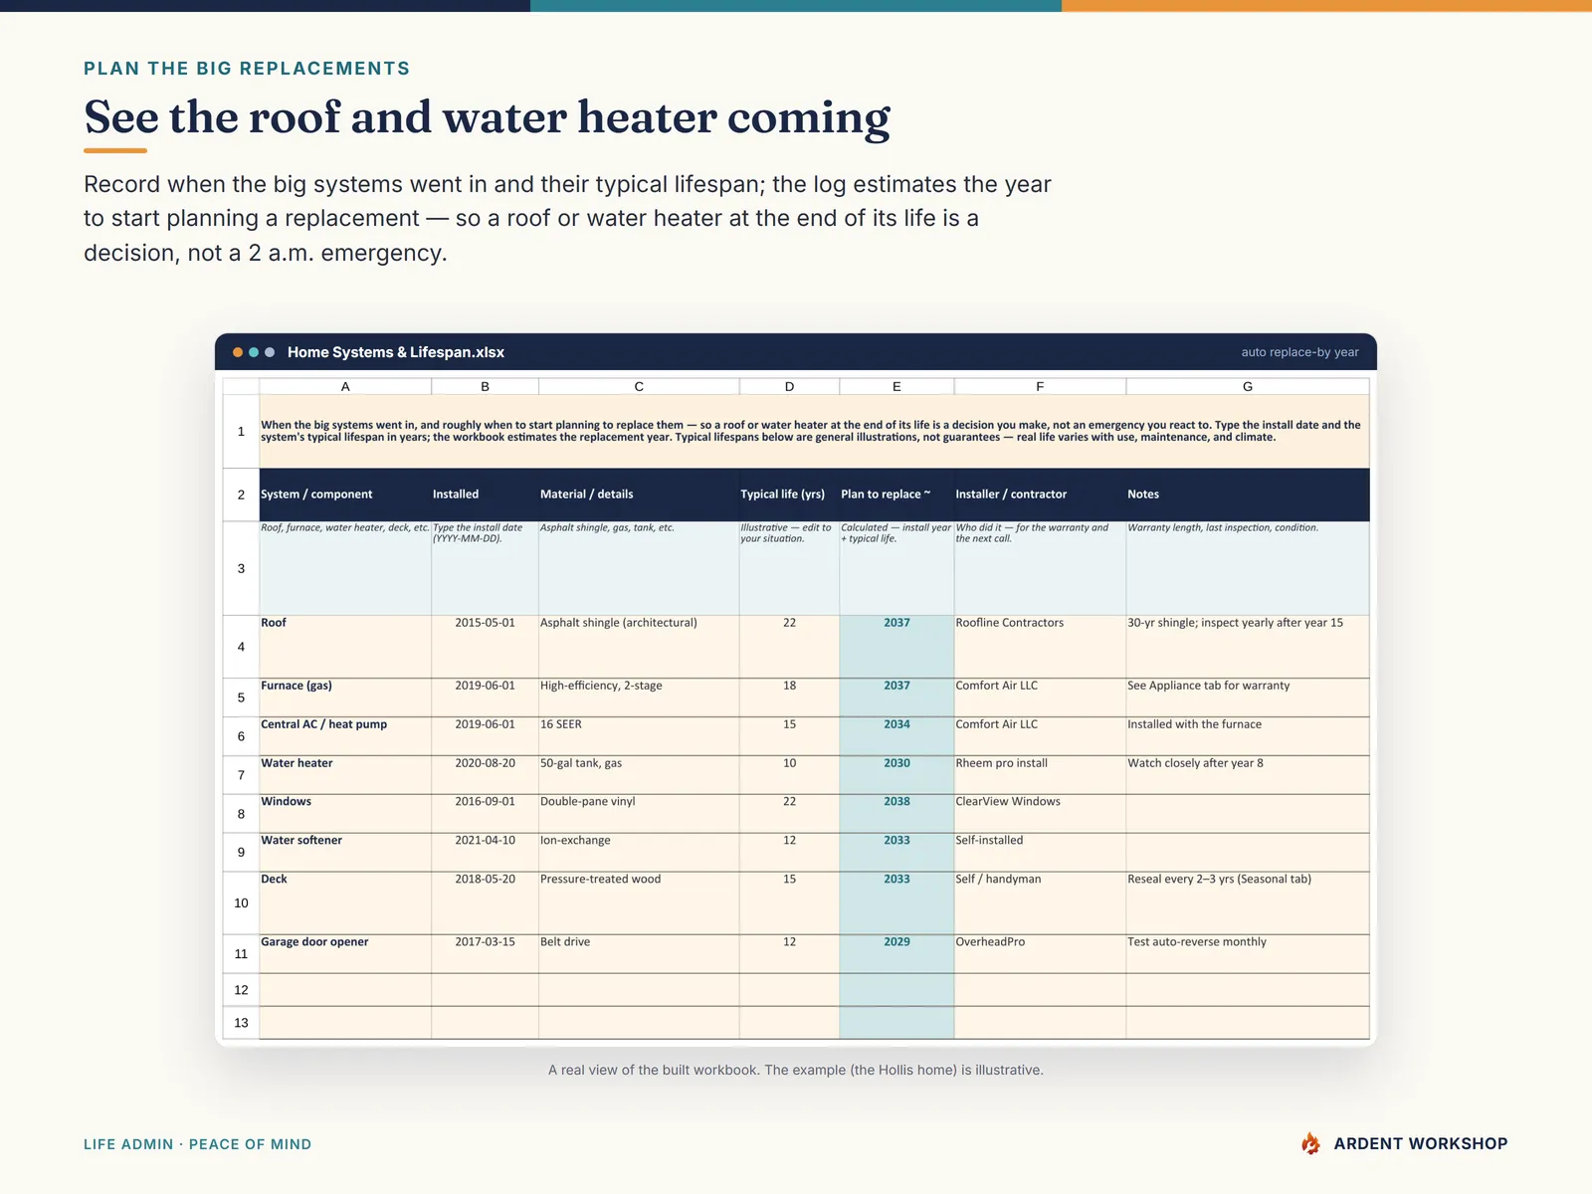Click the replace year '2030' for Water heater
The image size is (1592, 1194).
[x=896, y=775]
